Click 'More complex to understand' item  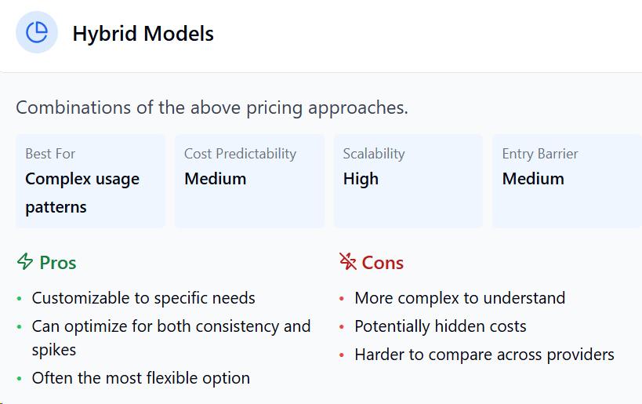click(x=460, y=298)
